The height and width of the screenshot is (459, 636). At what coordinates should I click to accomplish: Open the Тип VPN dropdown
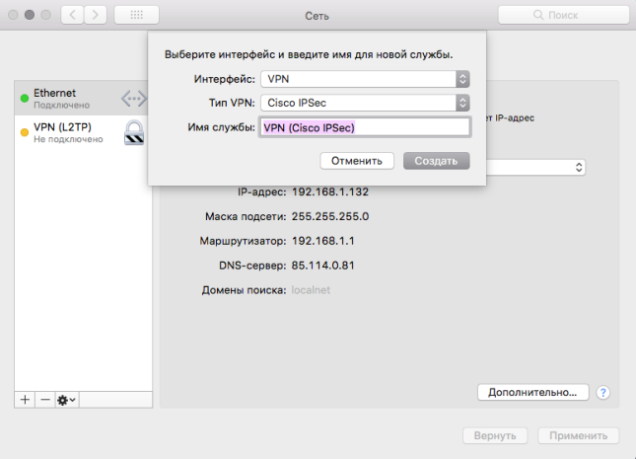pyautogui.click(x=365, y=103)
